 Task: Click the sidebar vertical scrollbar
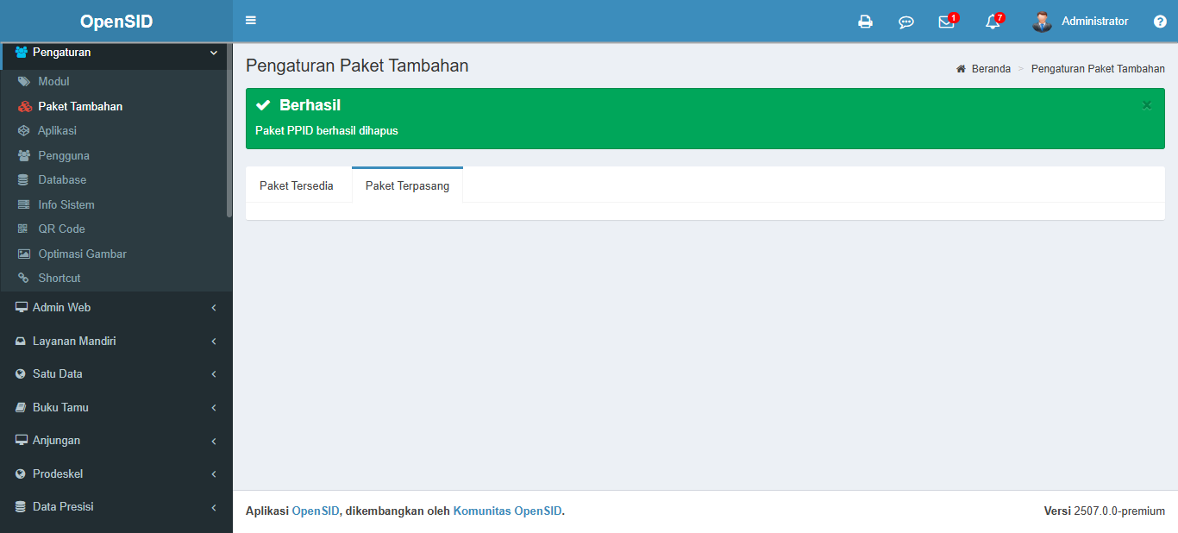pos(229,129)
